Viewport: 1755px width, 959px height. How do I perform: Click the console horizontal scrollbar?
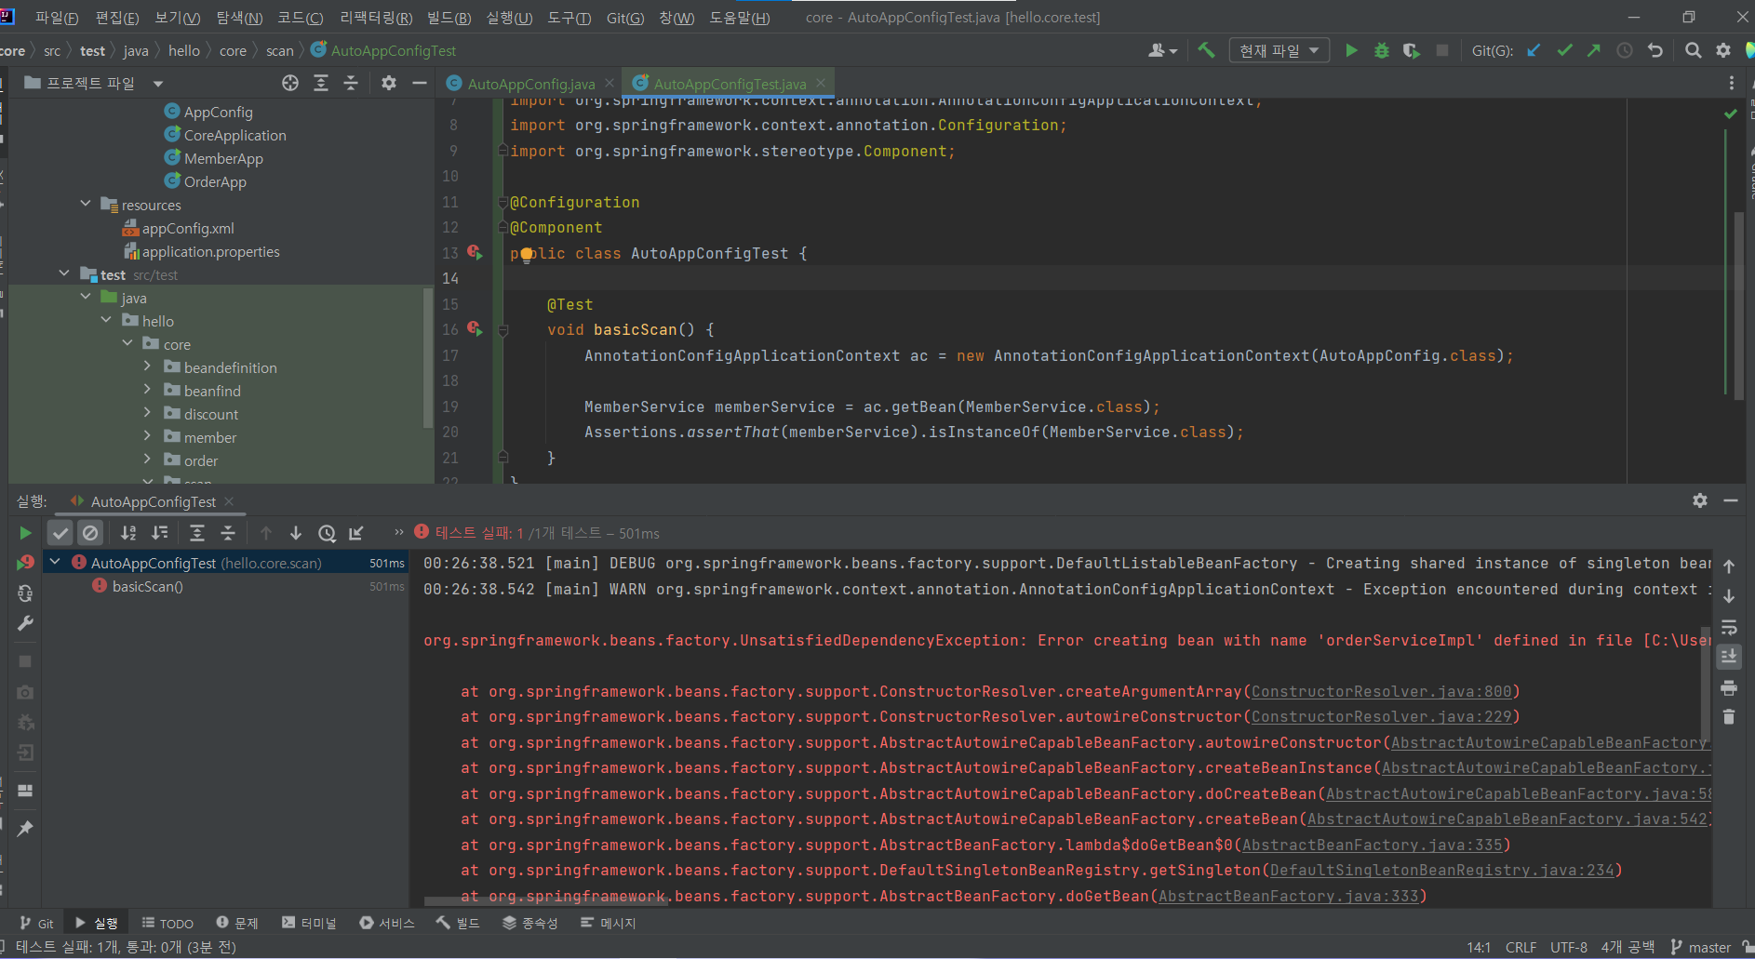coord(545,900)
